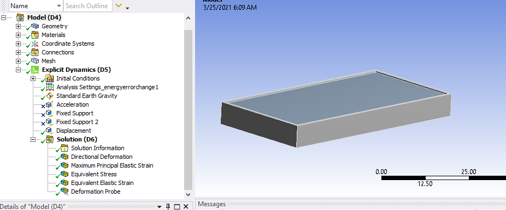Select the Coordinate Systems triad icon
This screenshot has width=506, height=210.
click(x=35, y=44)
